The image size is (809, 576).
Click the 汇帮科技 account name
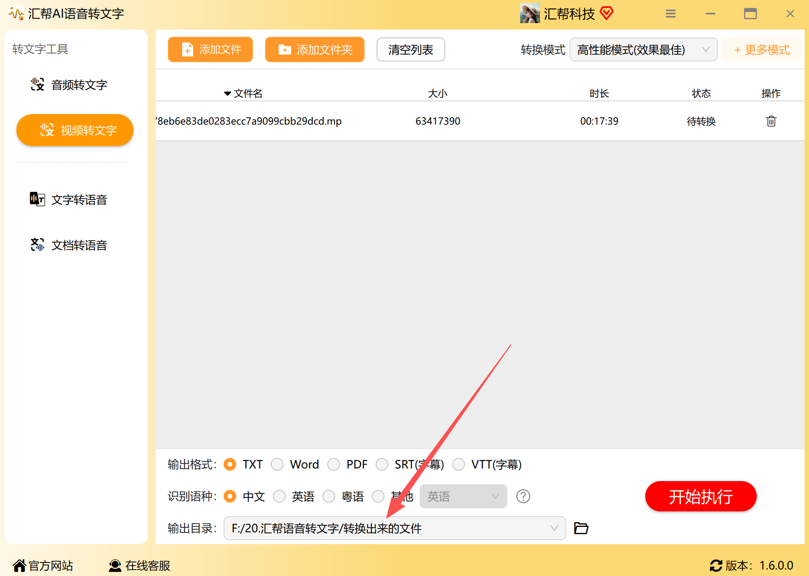tap(569, 14)
